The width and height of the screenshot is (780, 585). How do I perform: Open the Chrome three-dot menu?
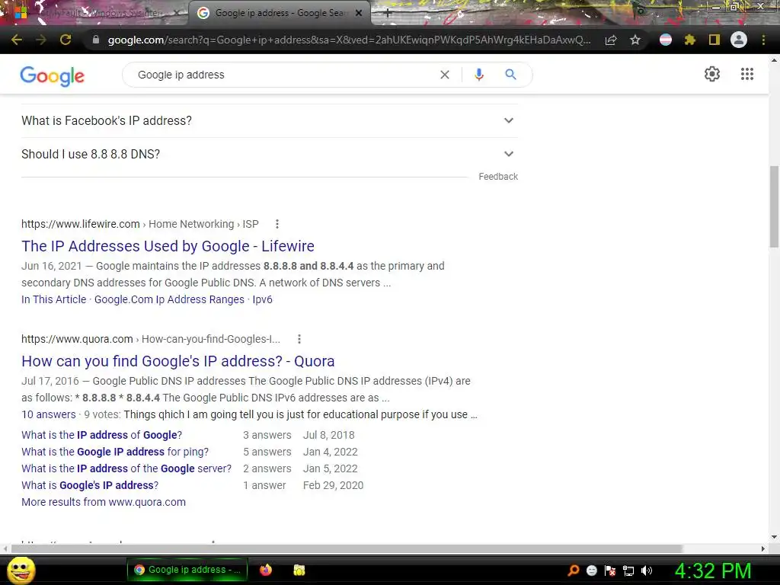click(x=763, y=40)
